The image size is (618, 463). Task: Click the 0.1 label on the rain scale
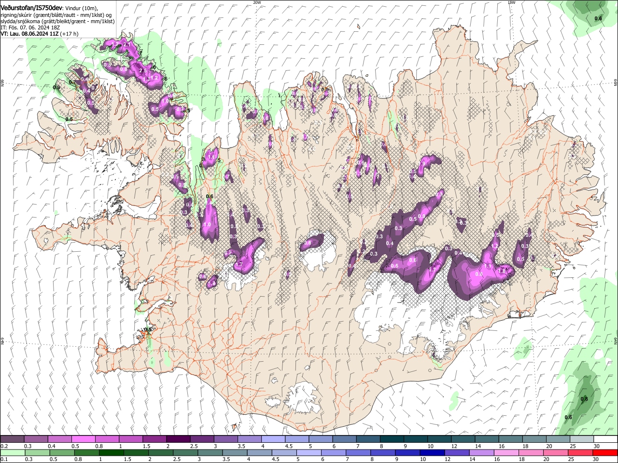[4, 459]
